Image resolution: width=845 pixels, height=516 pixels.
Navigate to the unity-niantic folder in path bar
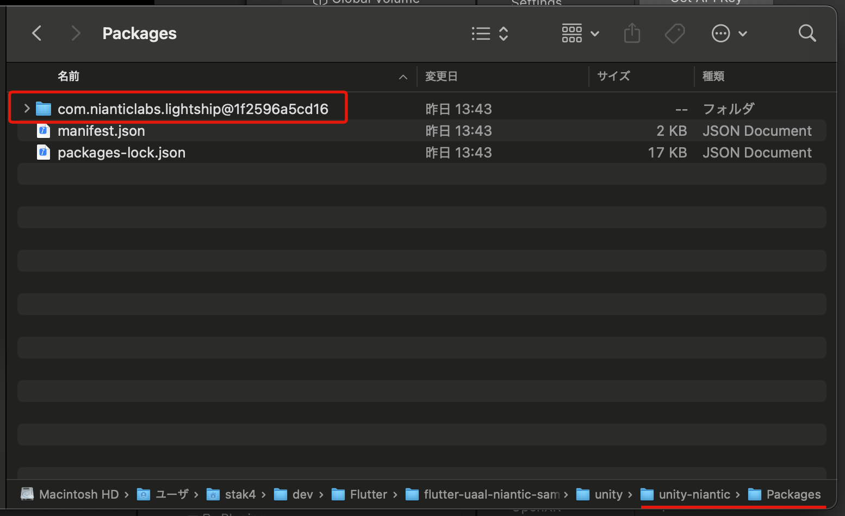694,494
